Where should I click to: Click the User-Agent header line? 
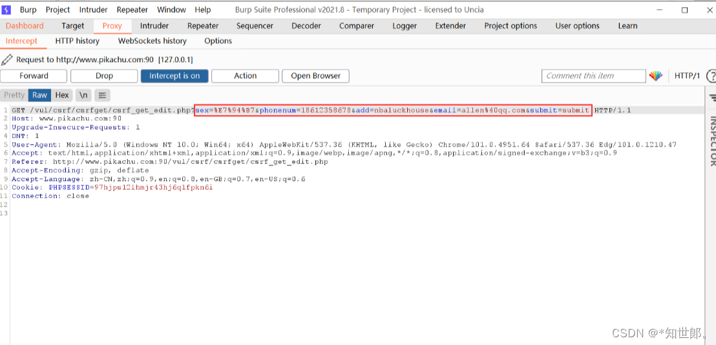(344, 145)
